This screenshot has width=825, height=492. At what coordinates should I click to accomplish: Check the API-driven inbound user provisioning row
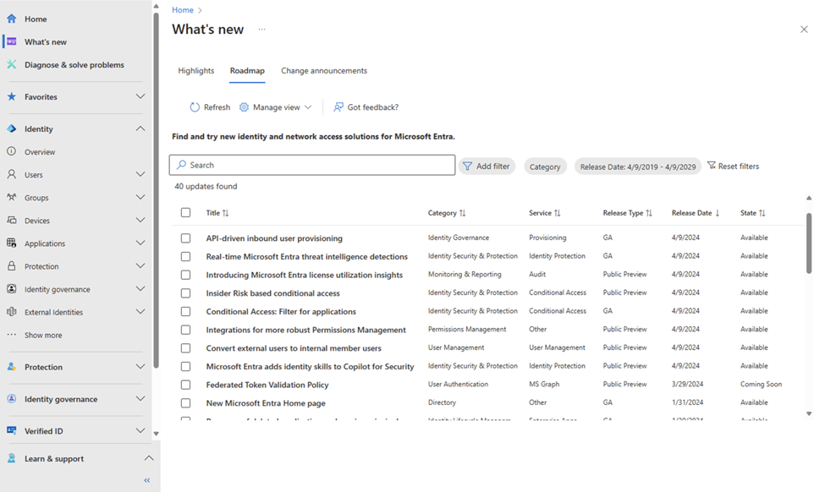186,238
